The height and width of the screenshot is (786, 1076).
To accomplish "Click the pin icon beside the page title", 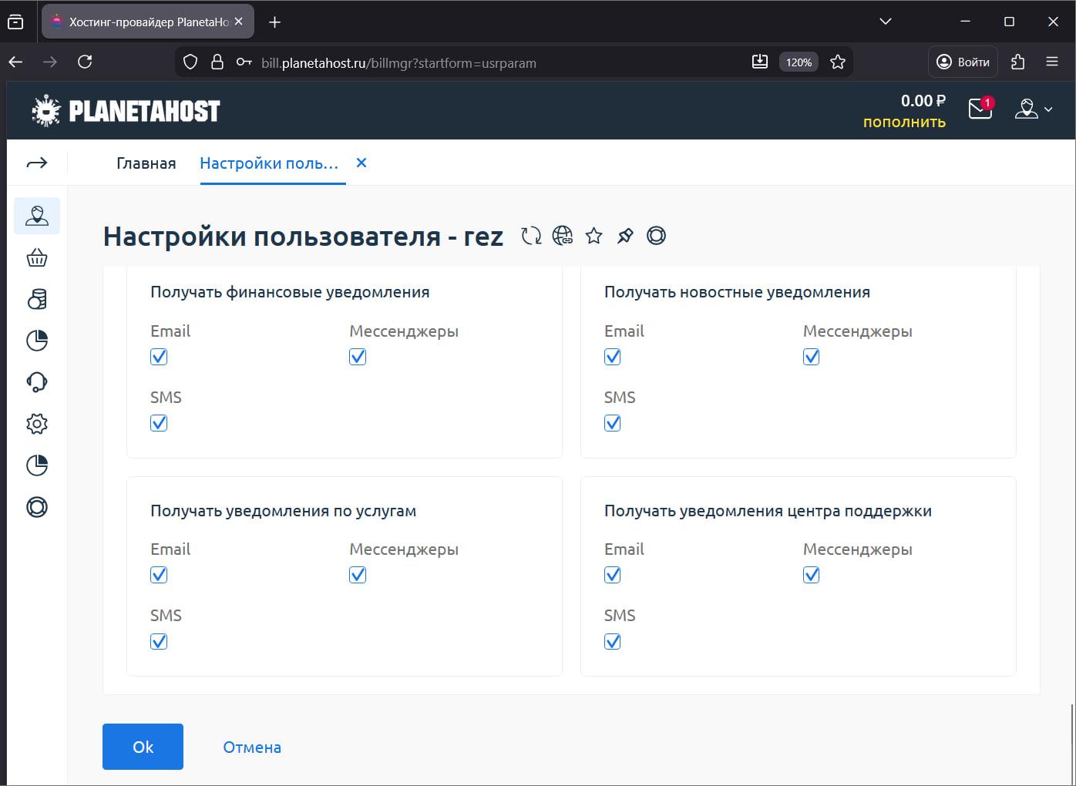I will [x=625, y=236].
